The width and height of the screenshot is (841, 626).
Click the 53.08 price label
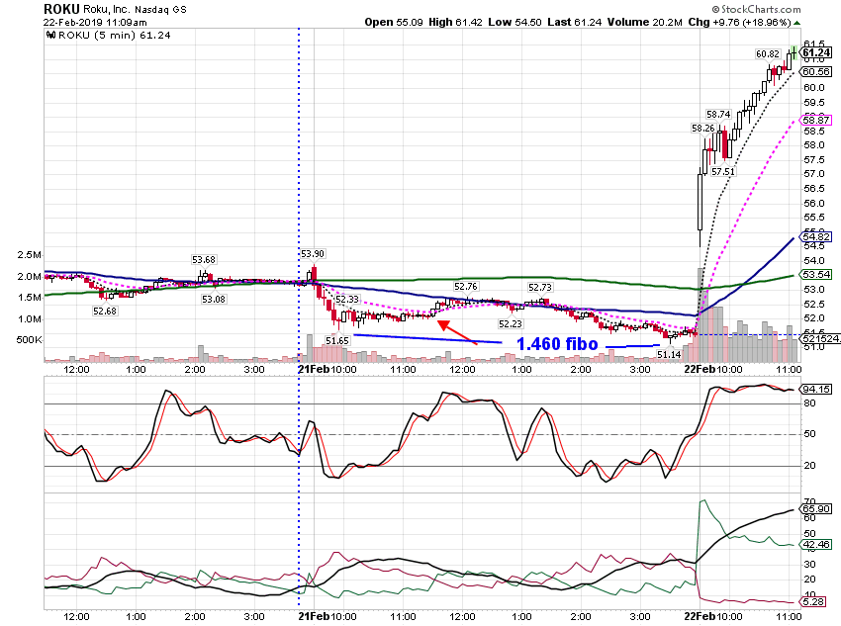pos(214,299)
